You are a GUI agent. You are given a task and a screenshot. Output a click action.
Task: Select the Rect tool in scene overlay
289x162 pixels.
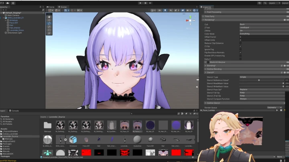[x=49, y=30]
